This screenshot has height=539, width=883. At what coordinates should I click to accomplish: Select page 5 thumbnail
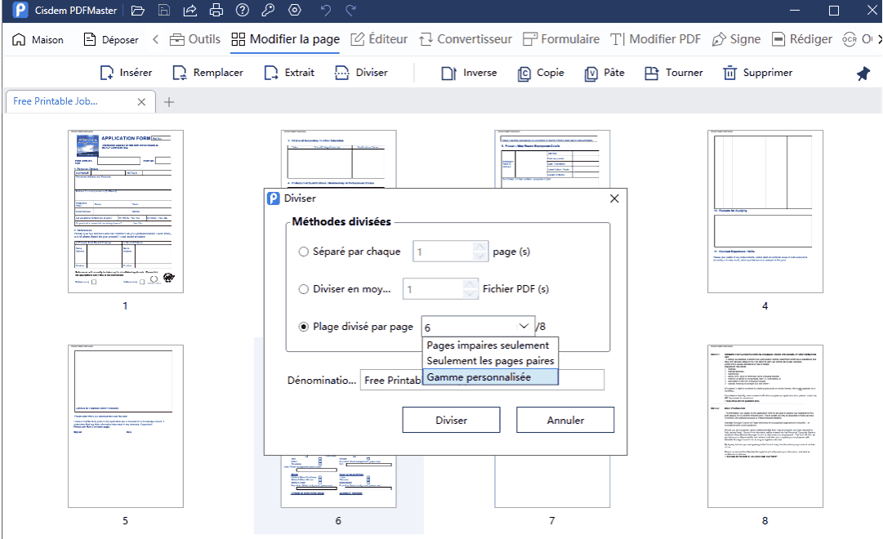126,426
